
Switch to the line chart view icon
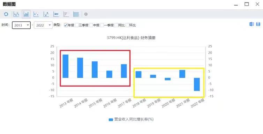pos(16,14)
